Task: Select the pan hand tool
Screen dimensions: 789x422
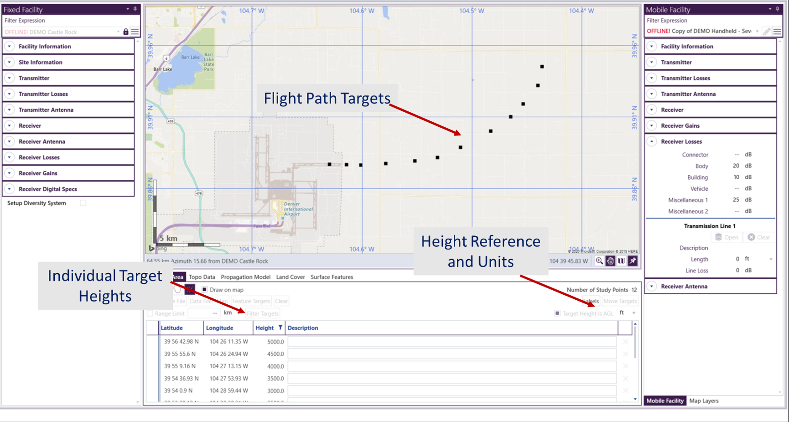Action: pyautogui.click(x=611, y=261)
